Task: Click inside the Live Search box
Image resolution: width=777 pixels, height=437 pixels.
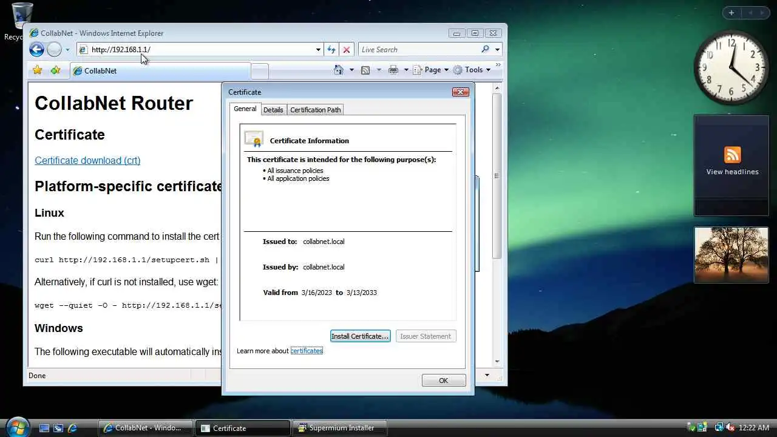Action: (x=418, y=50)
